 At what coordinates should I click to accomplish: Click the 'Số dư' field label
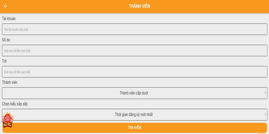pyautogui.click(x=6, y=40)
